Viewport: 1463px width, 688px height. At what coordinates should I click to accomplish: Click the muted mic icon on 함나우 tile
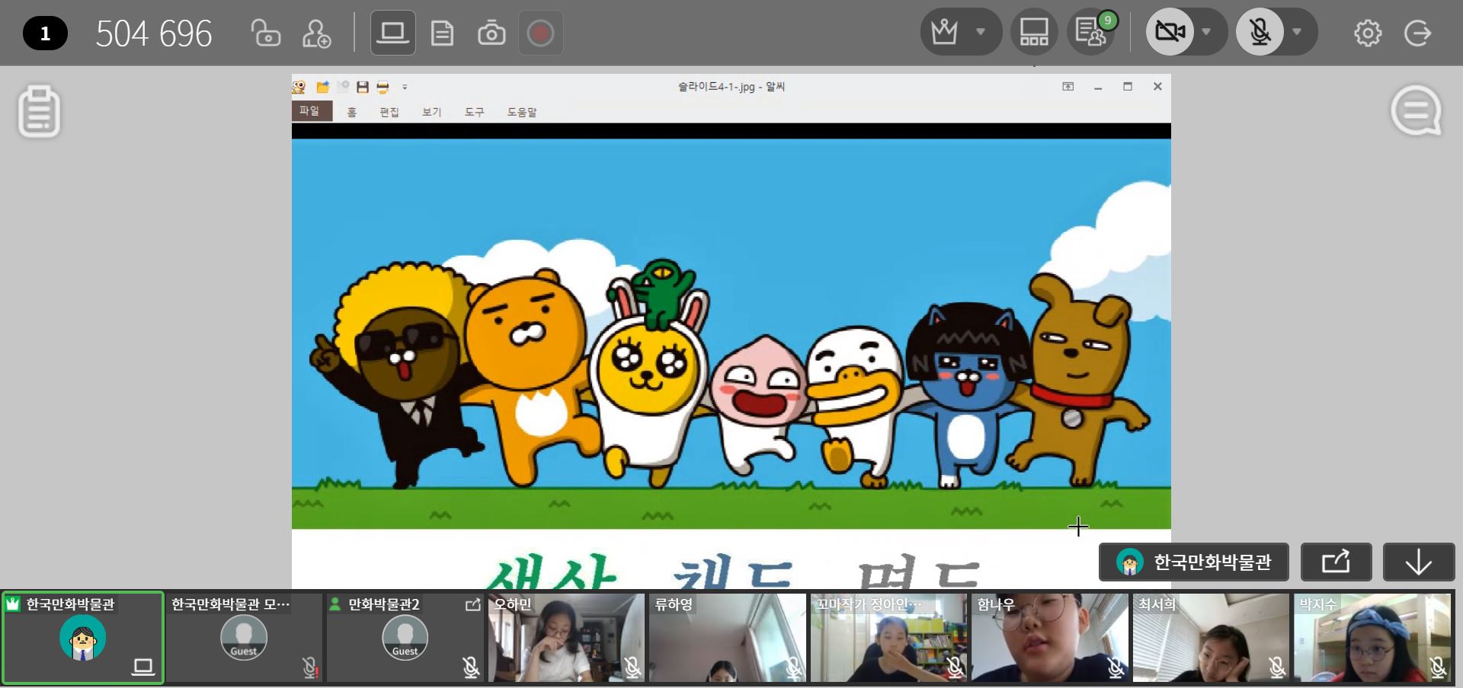point(1116,667)
